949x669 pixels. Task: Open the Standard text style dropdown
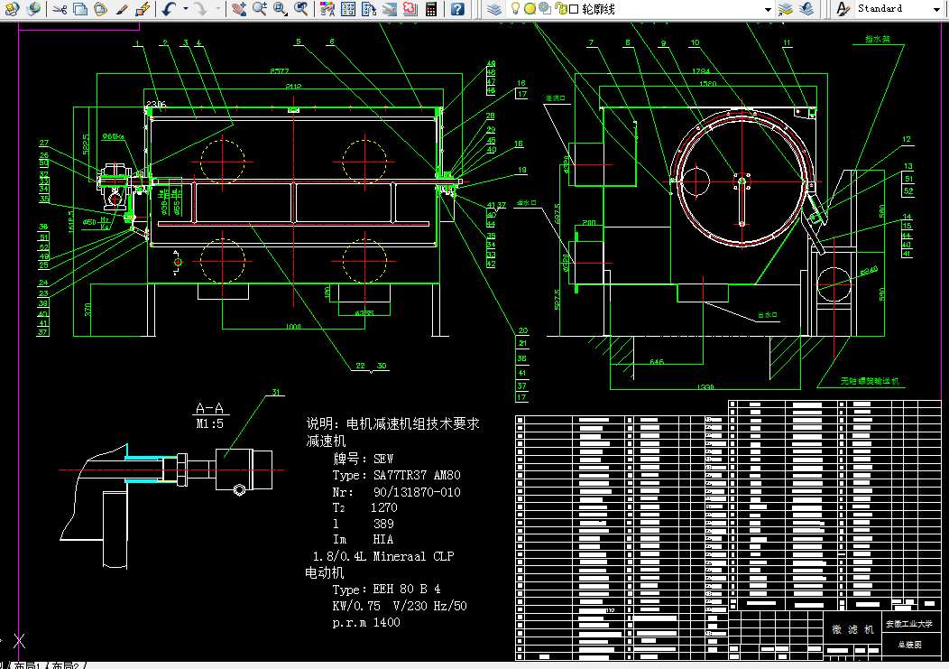click(x=937, y=9)
